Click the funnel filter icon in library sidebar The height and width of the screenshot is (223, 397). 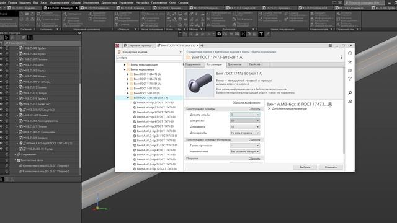tap(350, 79)
